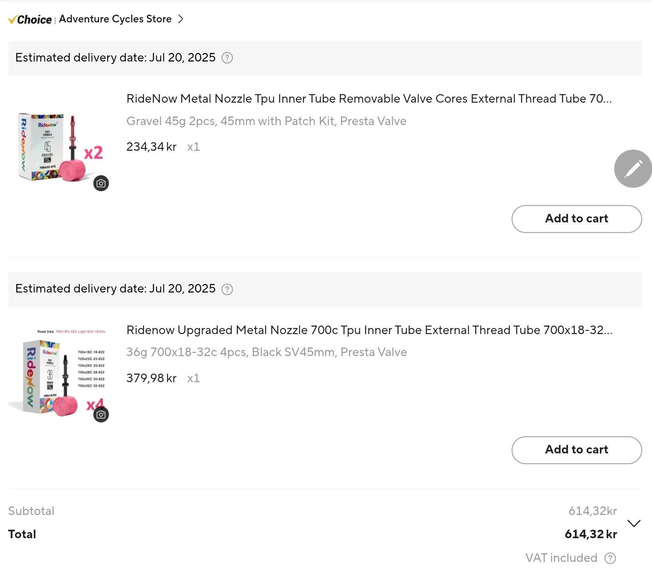The height and width of the screenshot is (570, 652).
Task: Open RideNow Metal Nozzle Tpu tube title
Action: [x=369, y=99]
